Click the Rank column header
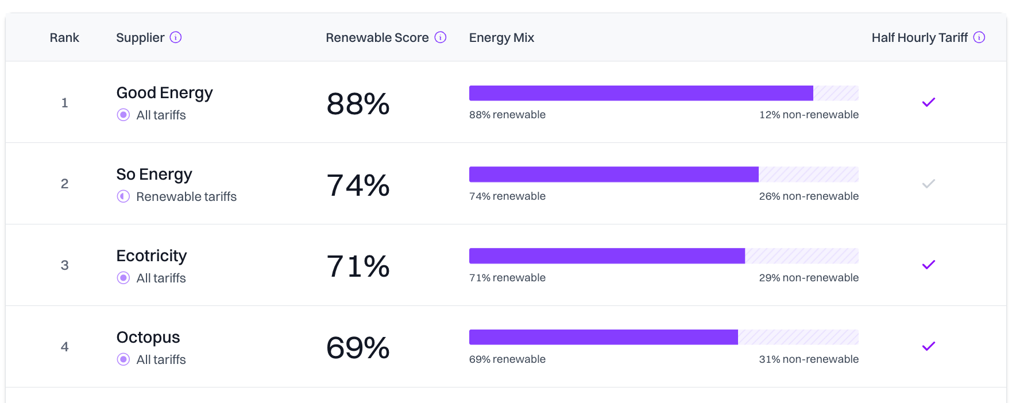The height and width of the screenshot is (403, 1012). (64, 38)
